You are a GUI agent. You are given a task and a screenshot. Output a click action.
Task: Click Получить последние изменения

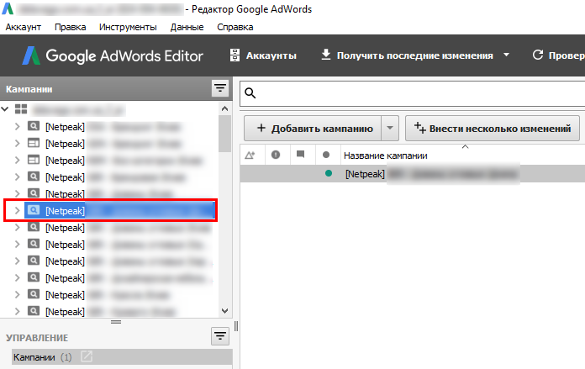point(407,55)
